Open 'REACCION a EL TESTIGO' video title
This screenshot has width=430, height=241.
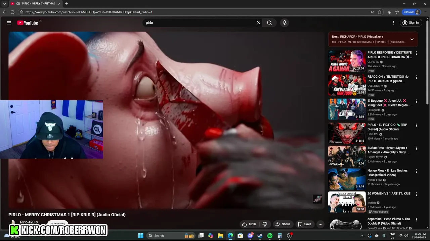(x=388, y=79)
